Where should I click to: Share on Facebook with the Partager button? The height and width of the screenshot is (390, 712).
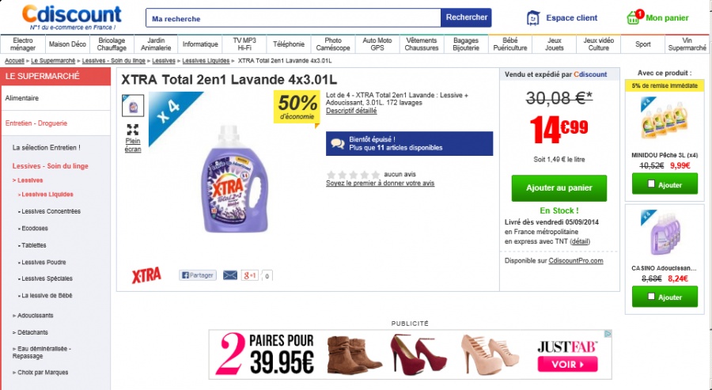tap(198, 275)
